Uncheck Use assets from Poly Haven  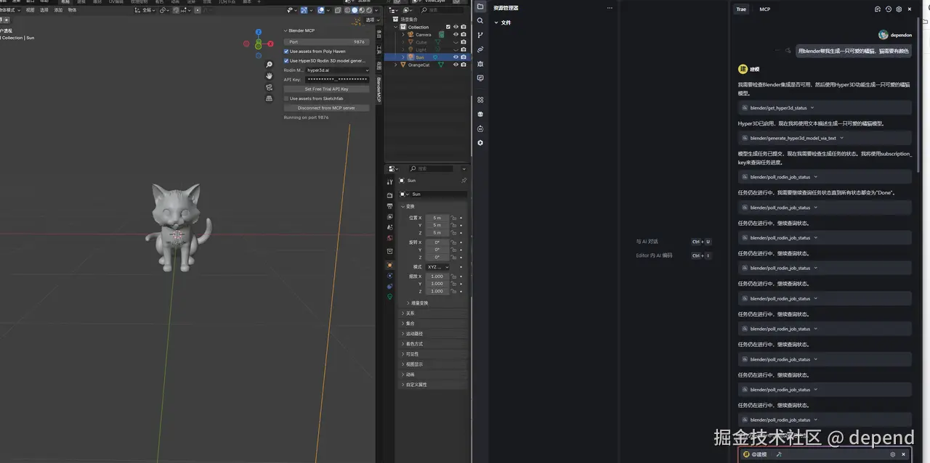pos(286,52)
